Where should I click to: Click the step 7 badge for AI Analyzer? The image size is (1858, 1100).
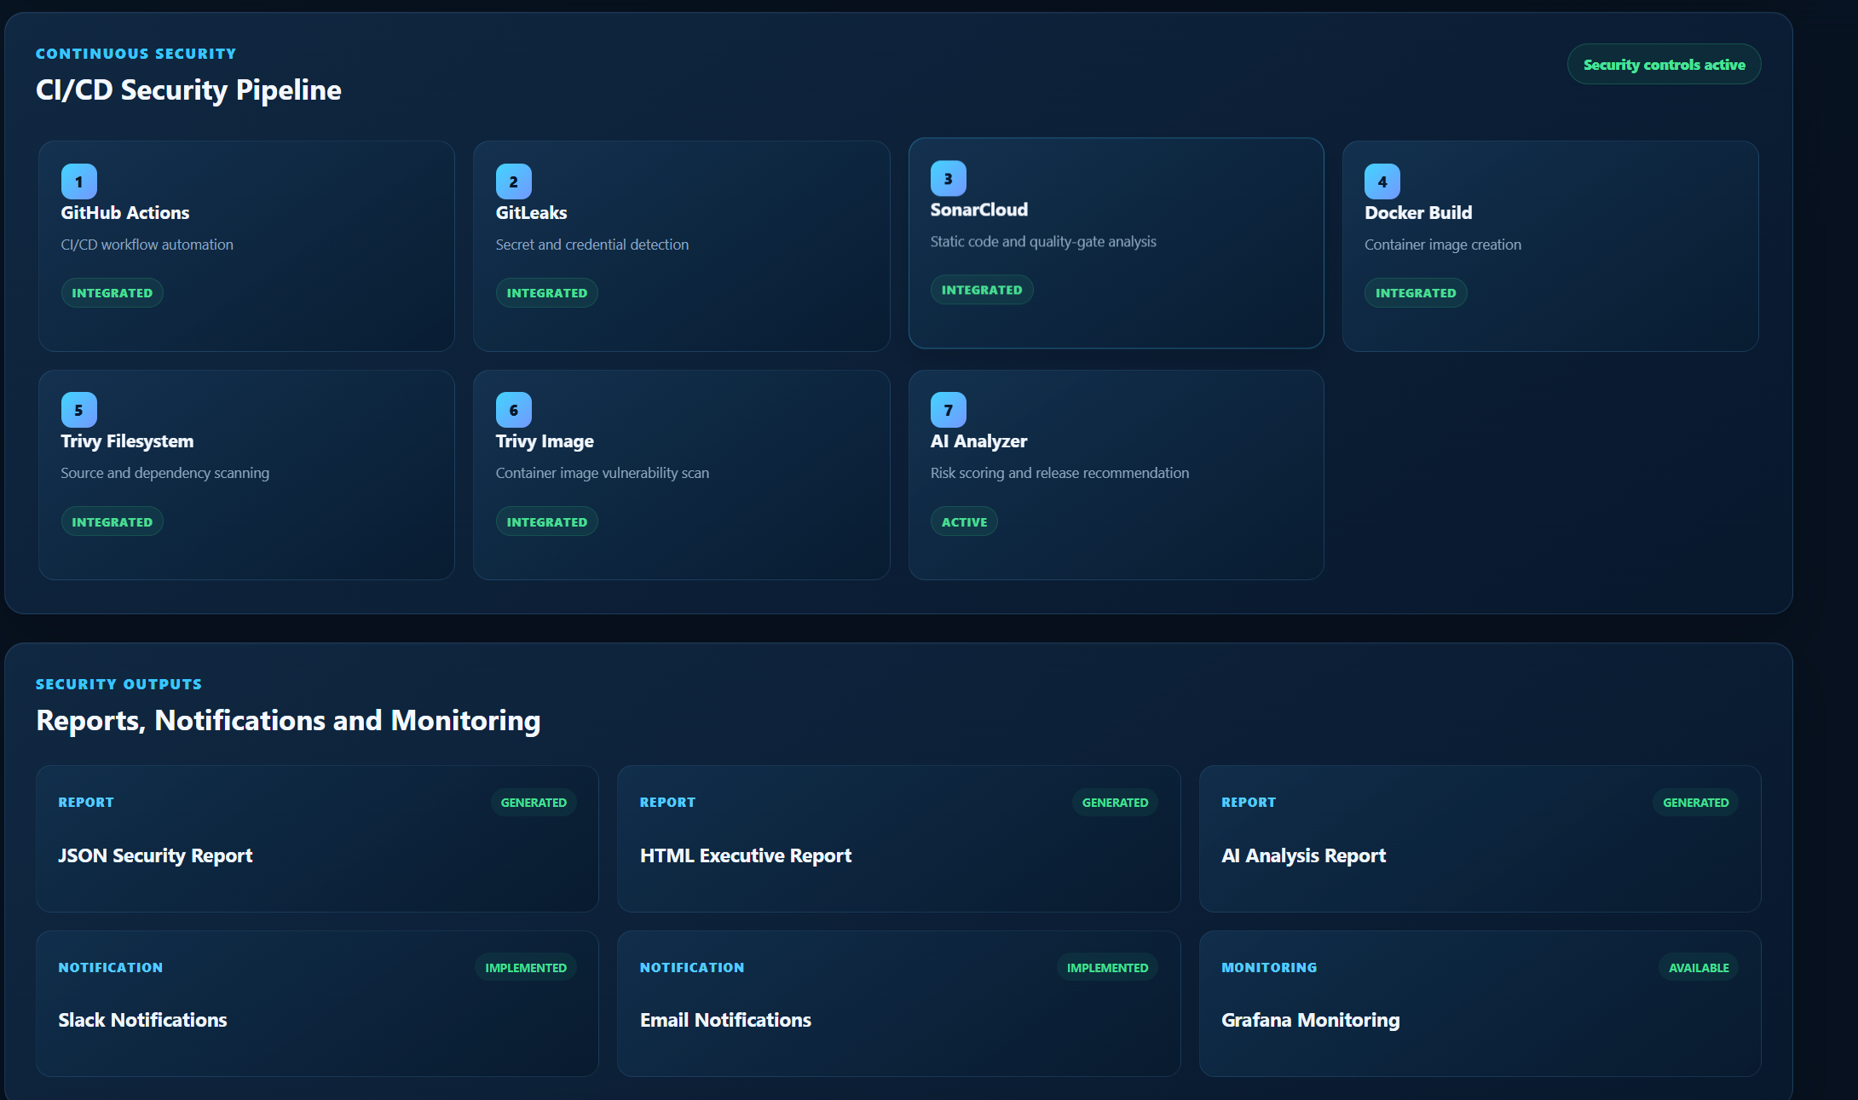point(949,410)
